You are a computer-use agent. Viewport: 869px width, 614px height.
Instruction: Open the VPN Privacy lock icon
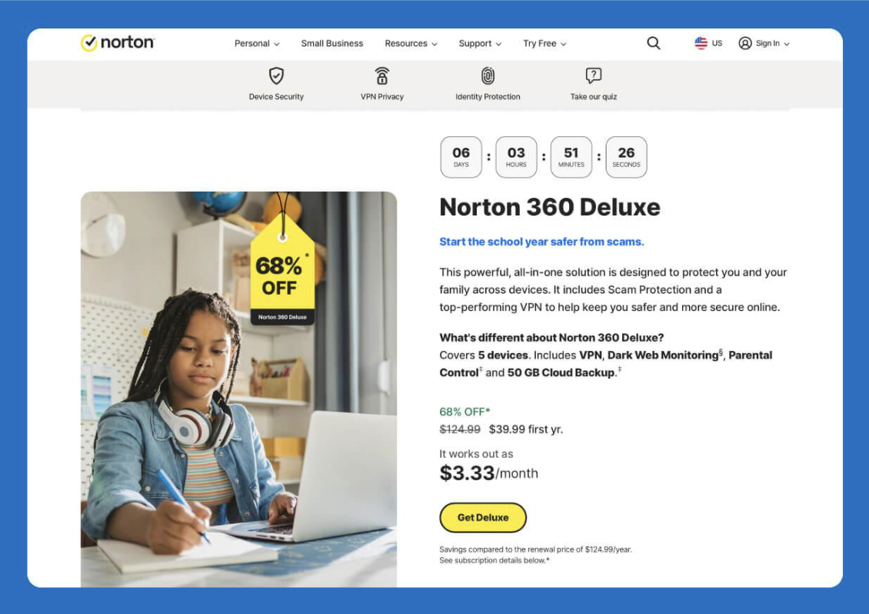point(382,75)
